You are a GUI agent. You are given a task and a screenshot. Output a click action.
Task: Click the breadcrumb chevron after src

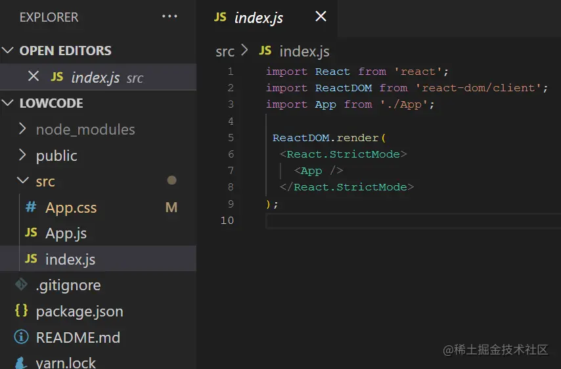pyautogui.click(x=244, y=50)
